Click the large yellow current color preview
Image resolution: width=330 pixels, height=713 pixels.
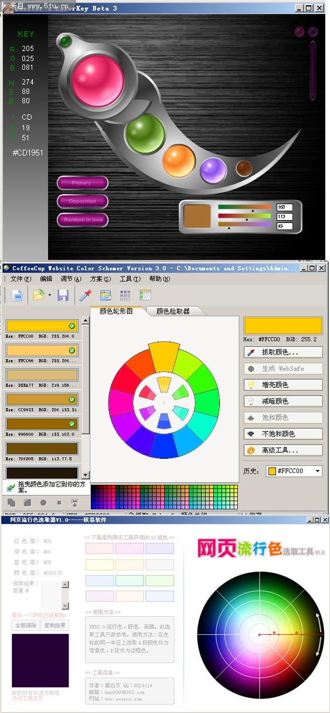click(283, 325)
